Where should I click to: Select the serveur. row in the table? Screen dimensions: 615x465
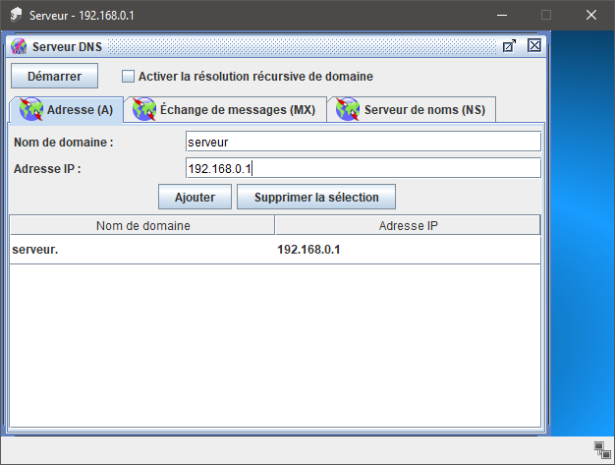[142, 250]
